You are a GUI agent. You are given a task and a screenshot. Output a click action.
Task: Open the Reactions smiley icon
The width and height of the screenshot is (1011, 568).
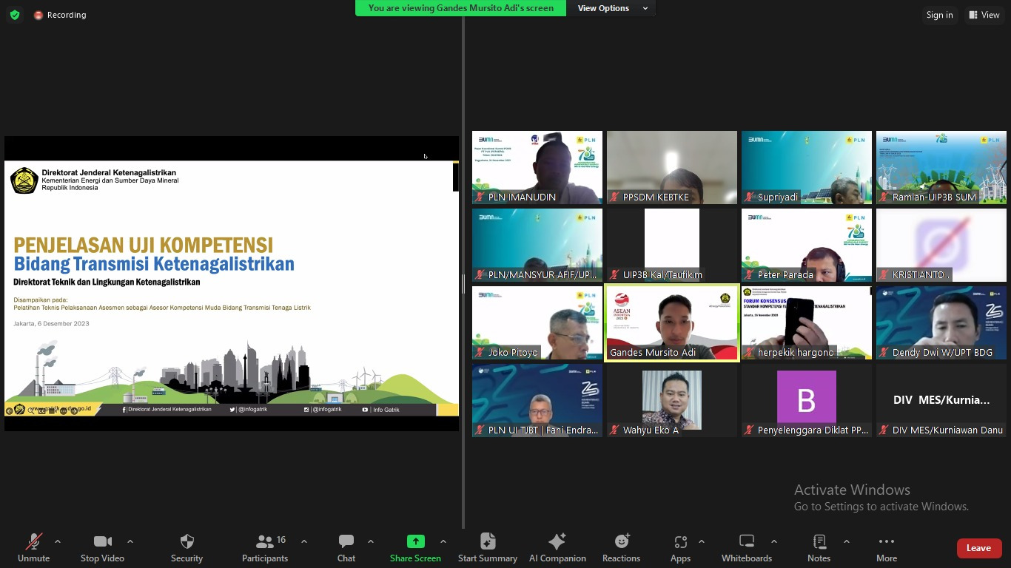621,541
